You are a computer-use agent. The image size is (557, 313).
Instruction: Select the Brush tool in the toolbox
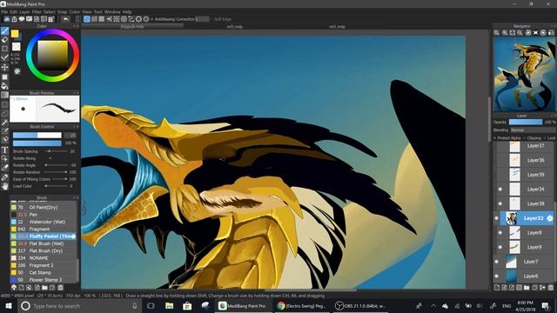point(4,31)
